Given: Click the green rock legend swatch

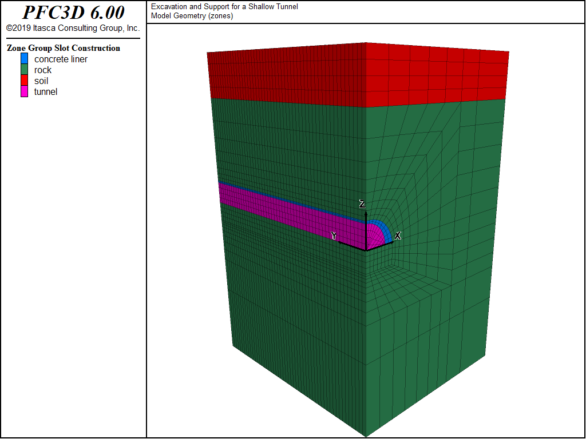Looking at the screenshot, I should [24, 69].
